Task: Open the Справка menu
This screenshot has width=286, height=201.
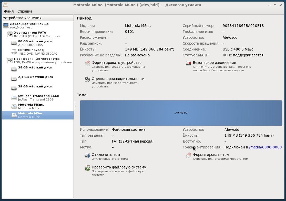Action: click(x=25, y=11)
